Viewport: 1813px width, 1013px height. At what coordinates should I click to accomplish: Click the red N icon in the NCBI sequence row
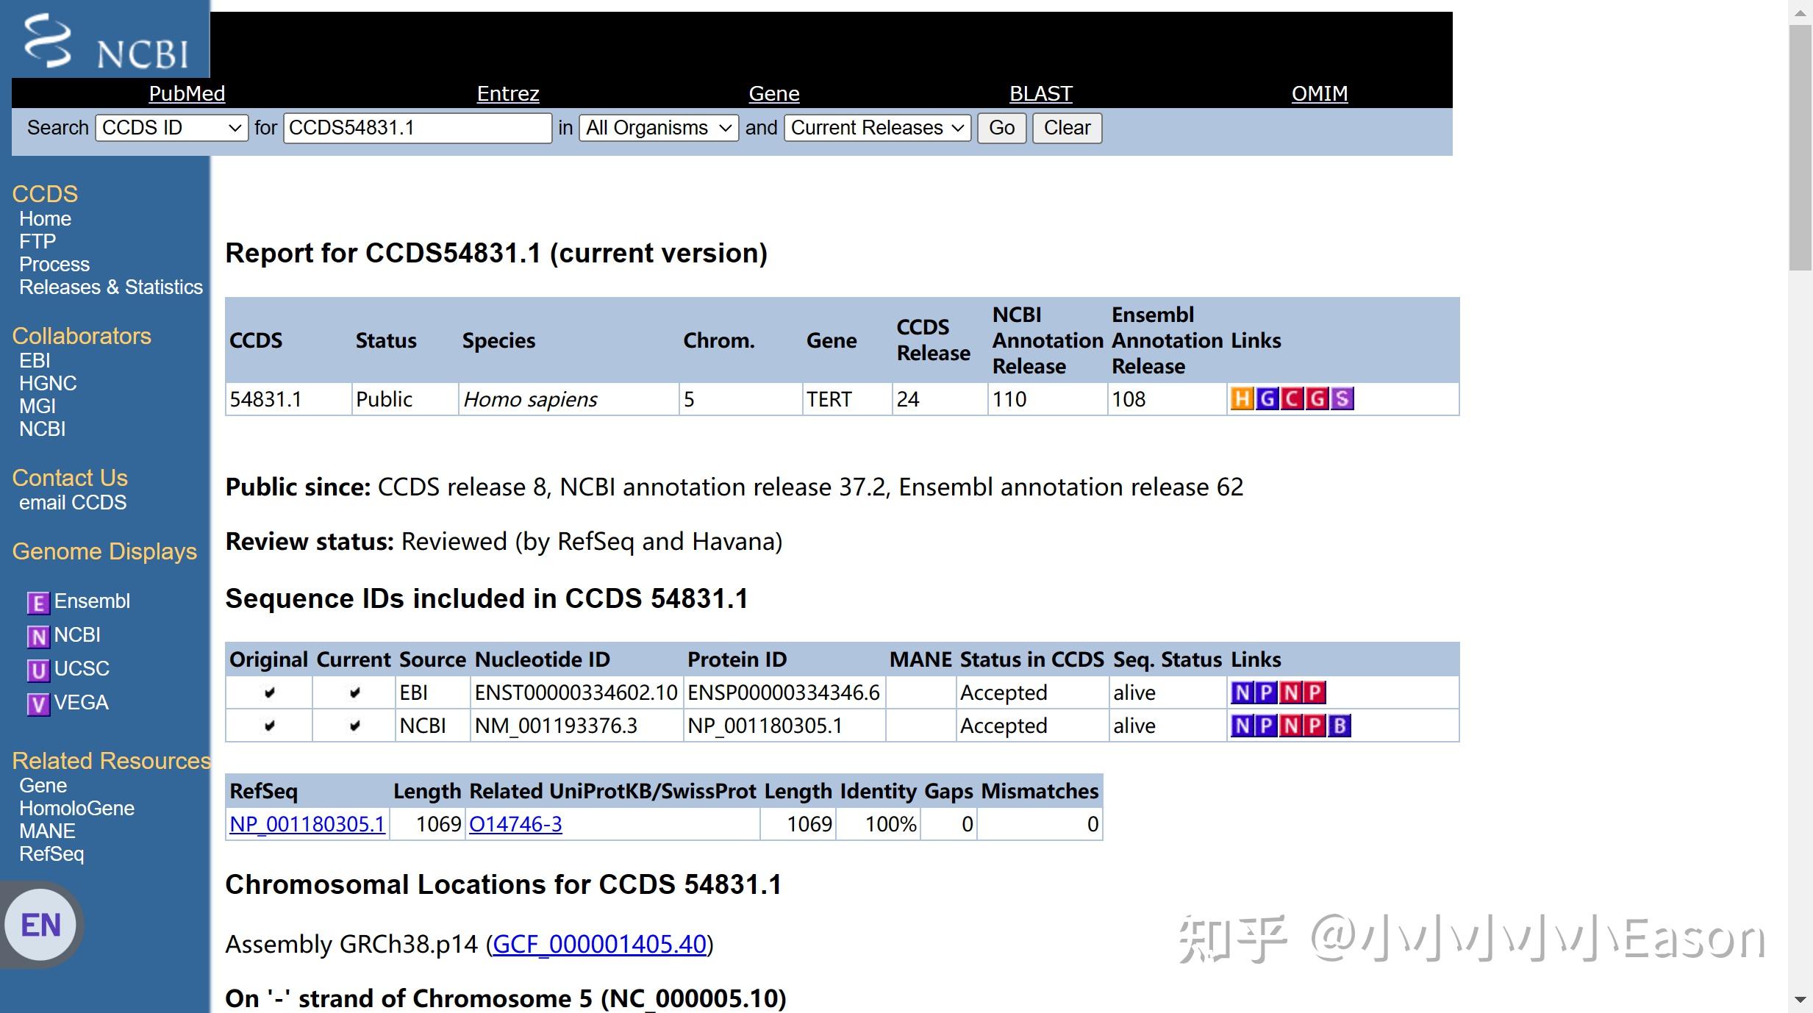[1291, 726]
